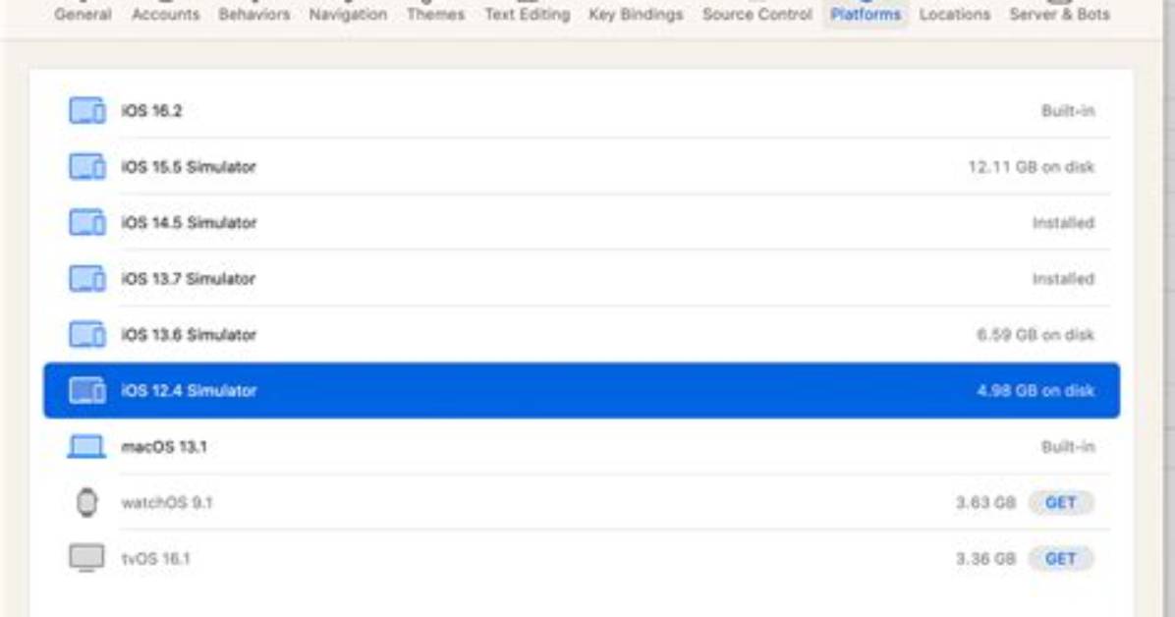Select the iOS 13.7 Simulator label
The image size is (1175, 617).
point(188,279)
